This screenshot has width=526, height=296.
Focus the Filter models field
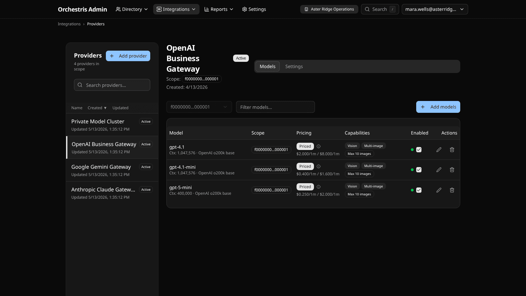(x=275, y=107)
